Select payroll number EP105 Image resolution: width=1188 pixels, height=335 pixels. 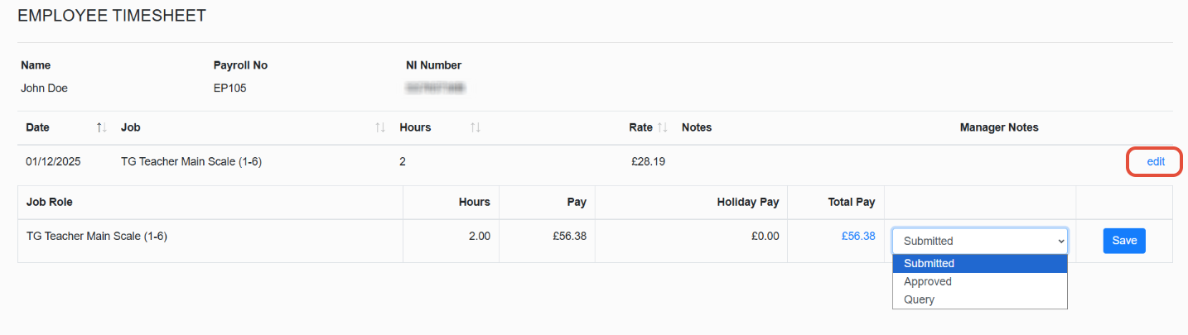(229, 86)
